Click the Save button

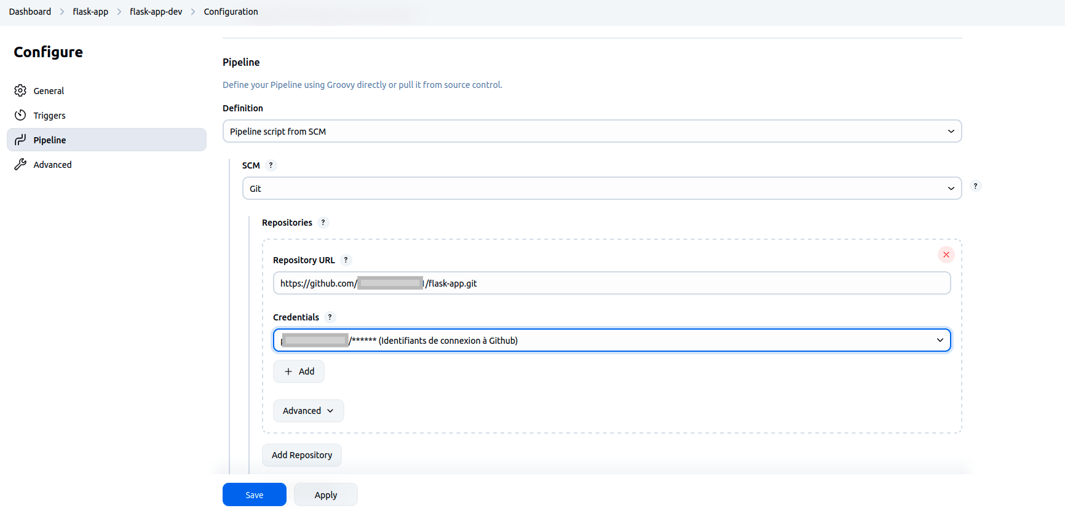254,494
